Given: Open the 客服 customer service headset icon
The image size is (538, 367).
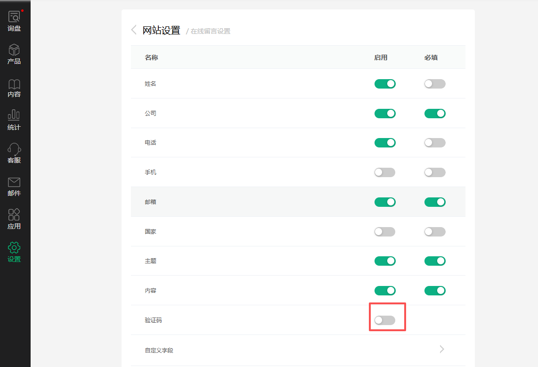Looking at the screenshot, I should [x=14, y=149].
